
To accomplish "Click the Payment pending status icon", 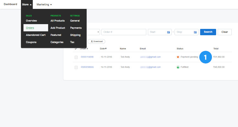I will [178, 57].
